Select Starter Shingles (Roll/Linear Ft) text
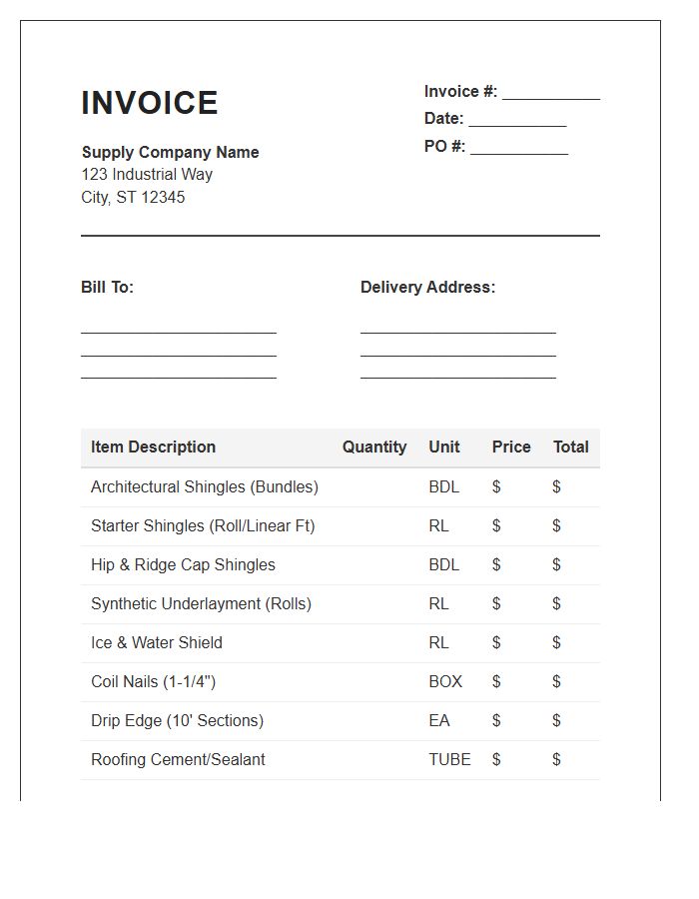 [x=203, y=525]
